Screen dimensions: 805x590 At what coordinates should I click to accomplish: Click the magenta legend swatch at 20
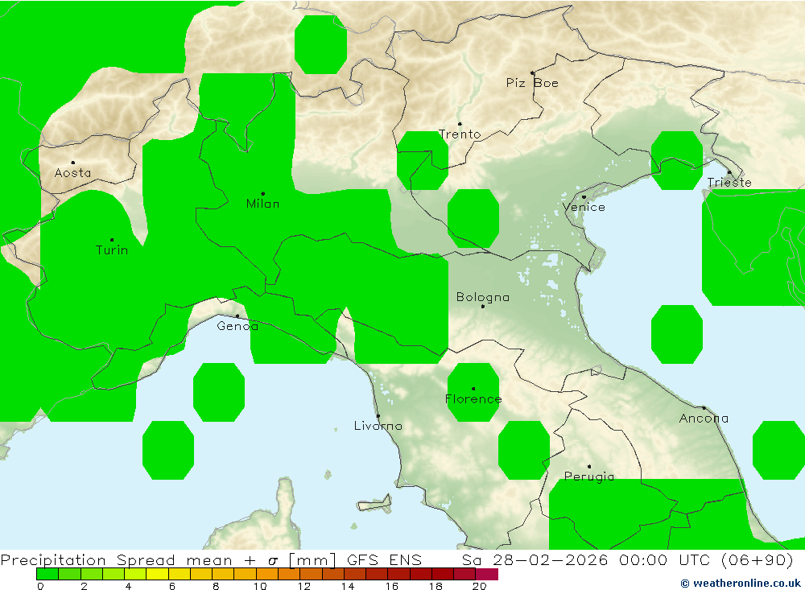click(487, 574)
